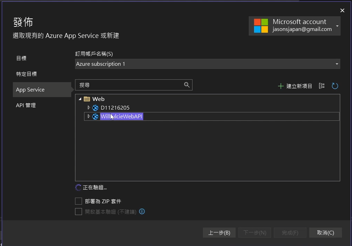Click the jasonsjapan@gmail.com account text
Screen dimensions: 352x246
[302, 29]
